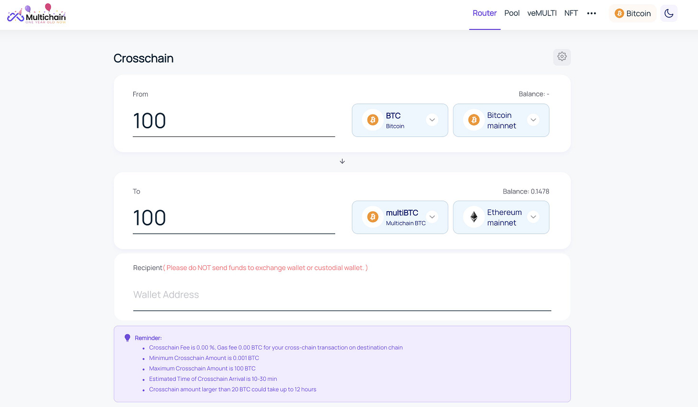The image size is (698, 407).
Task: Select the Bitcoin mainnet label
Action: point(501,120)
